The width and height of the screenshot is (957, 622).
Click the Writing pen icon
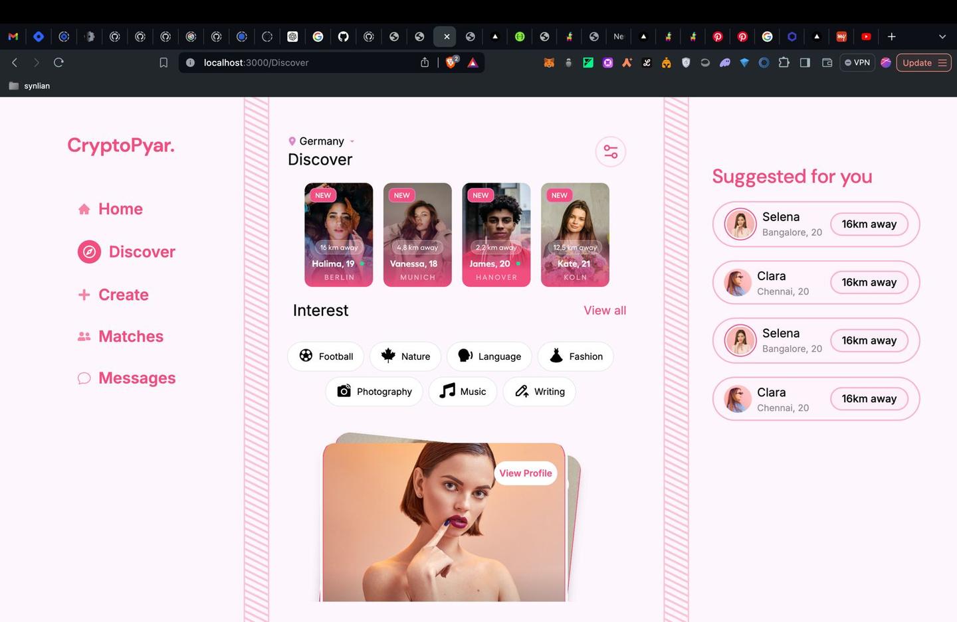pyautogui.click(x=522, y=391)
